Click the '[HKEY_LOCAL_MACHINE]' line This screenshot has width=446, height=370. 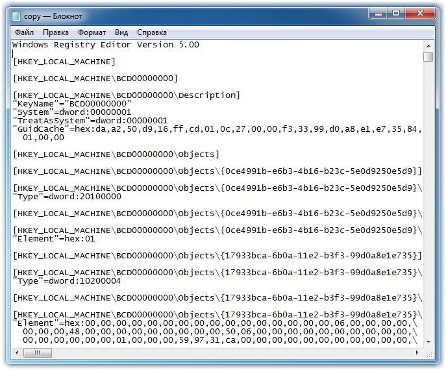[x=64, y=62]
